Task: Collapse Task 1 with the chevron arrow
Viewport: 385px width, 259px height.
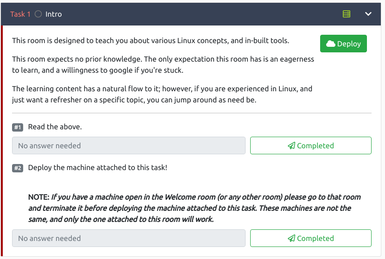Action: (368, 14)
